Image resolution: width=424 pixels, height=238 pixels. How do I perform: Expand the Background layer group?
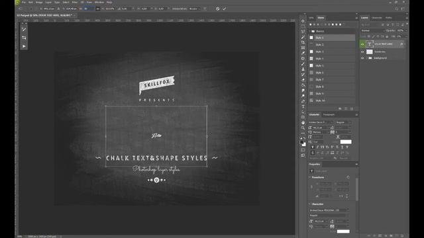[x=367, y=58]
